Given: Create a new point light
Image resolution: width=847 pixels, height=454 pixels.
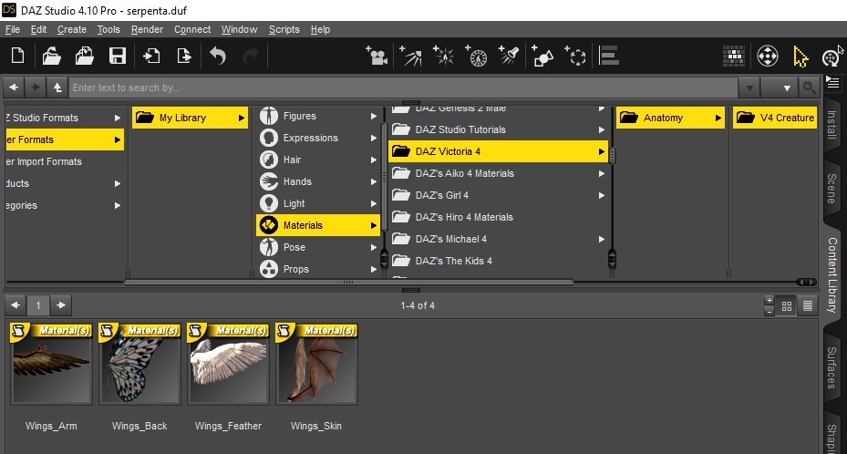Looking at the screenshot, I should coord(443,56).
